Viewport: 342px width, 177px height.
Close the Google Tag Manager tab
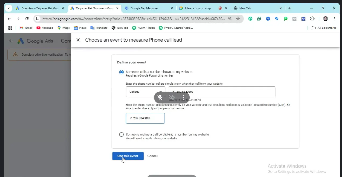point(172,8)
